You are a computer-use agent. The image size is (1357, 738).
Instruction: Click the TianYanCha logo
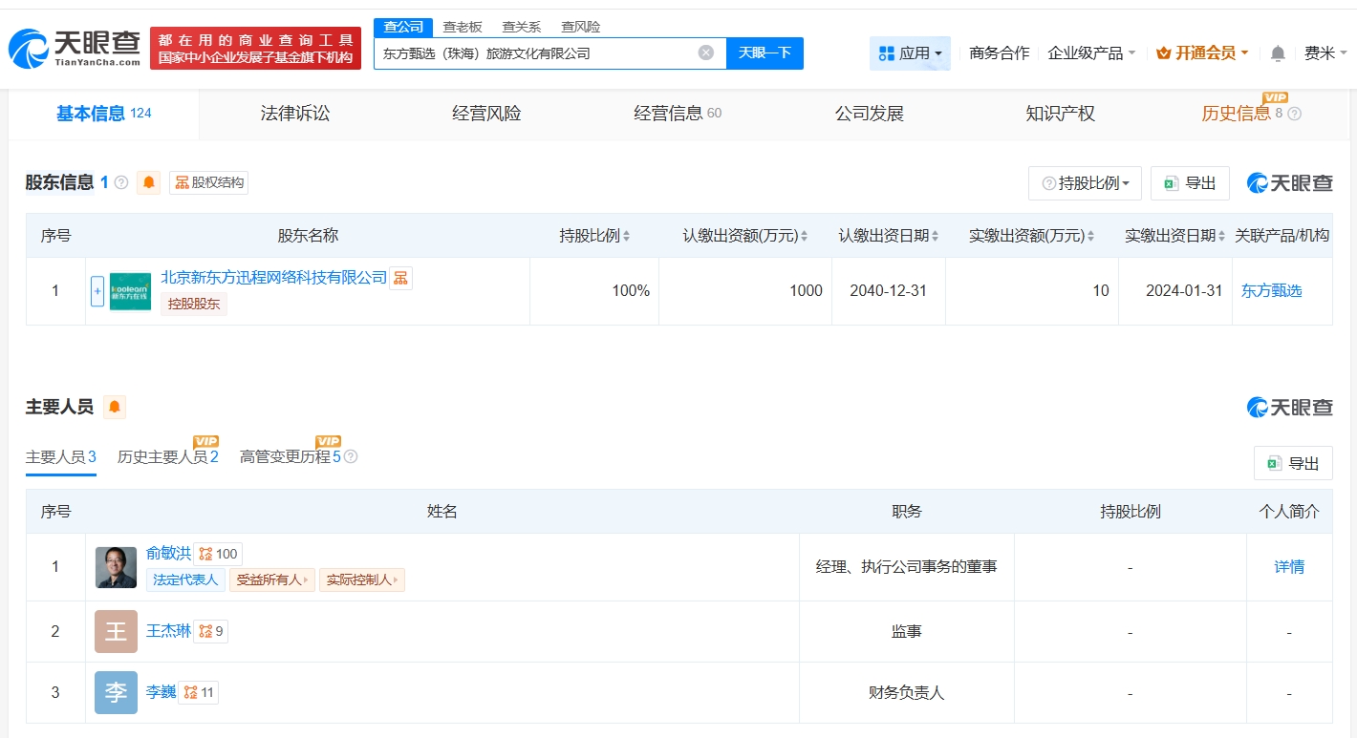75,47
